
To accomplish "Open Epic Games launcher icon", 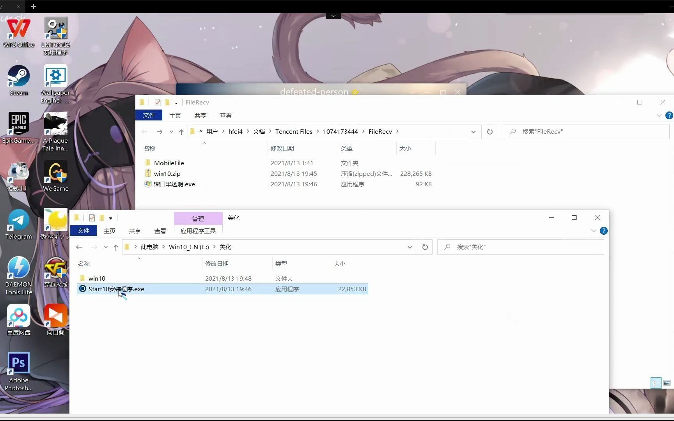I will click(18, 128).
